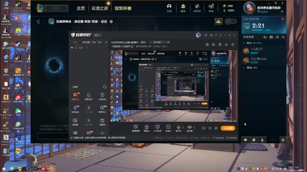The image size is (307, 172).
Task: Open the 生涯 profile icon
Action: [x=169, y=8]
